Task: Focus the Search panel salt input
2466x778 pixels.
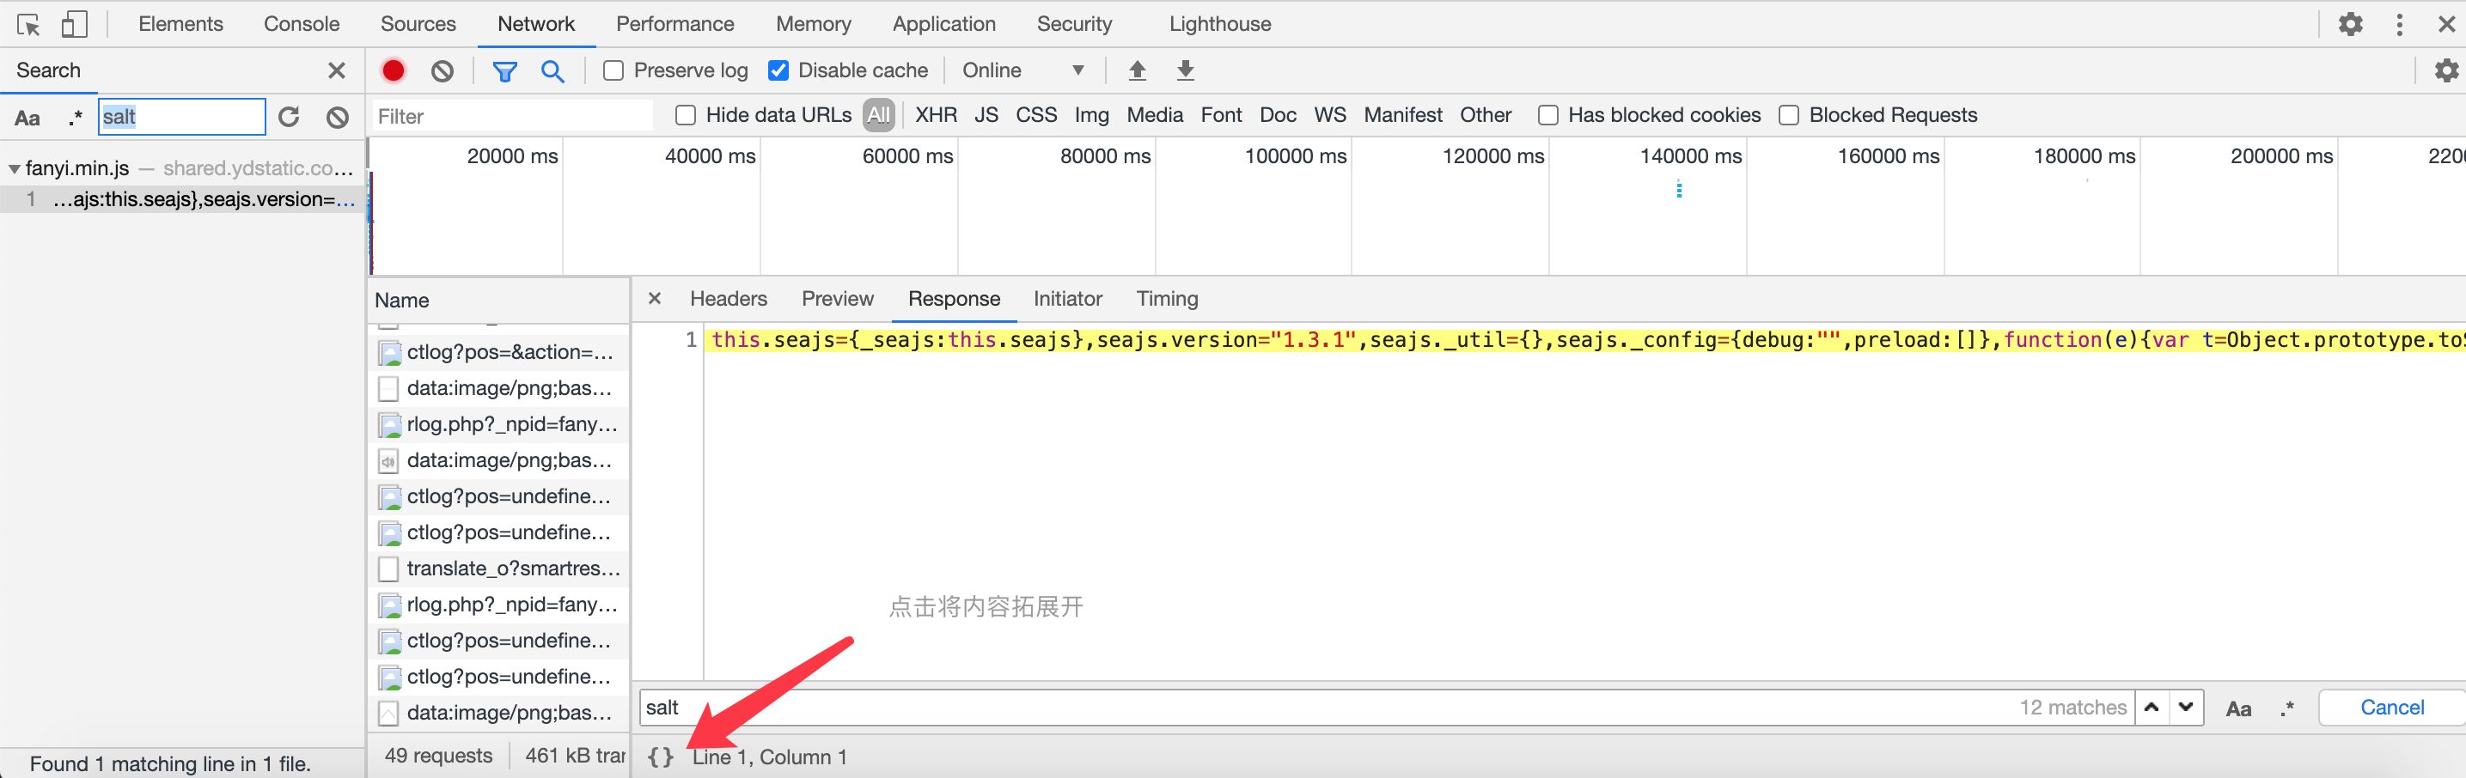Action: click(x=182, y=117)
